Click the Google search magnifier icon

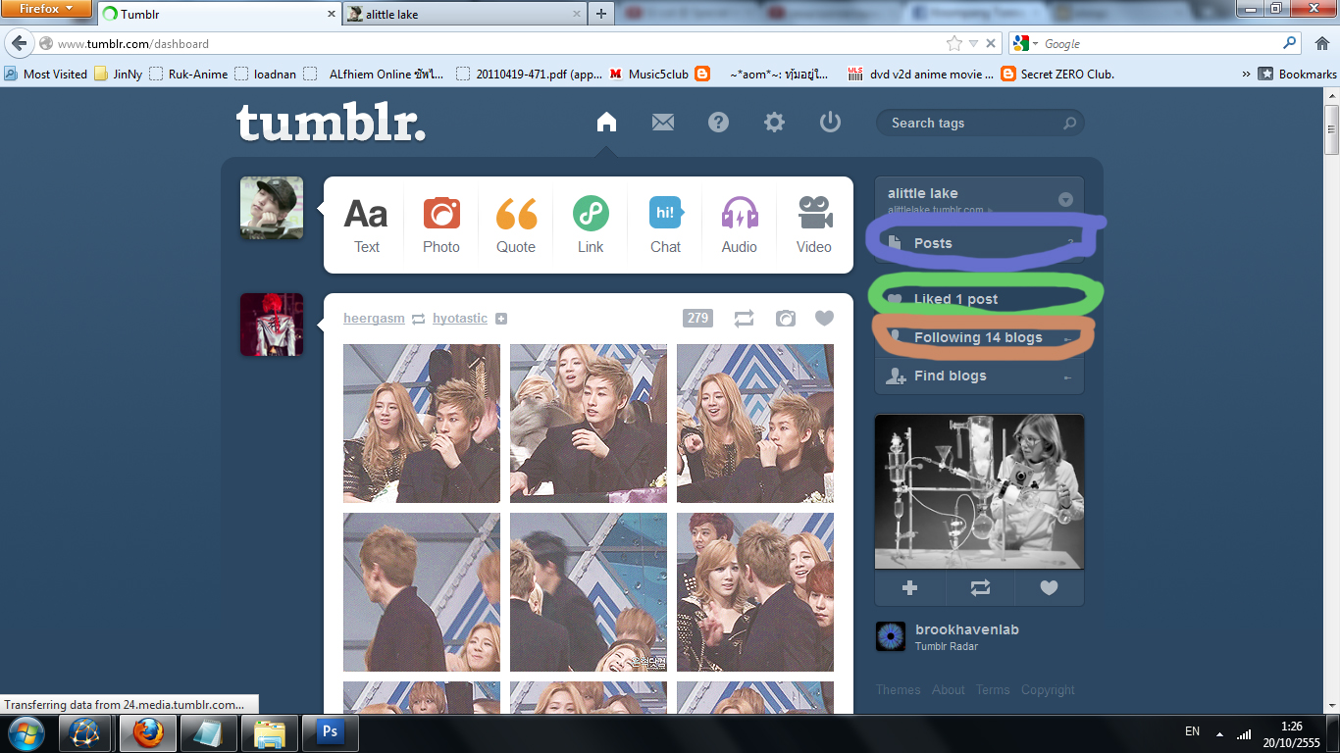tap(1289, 43)
